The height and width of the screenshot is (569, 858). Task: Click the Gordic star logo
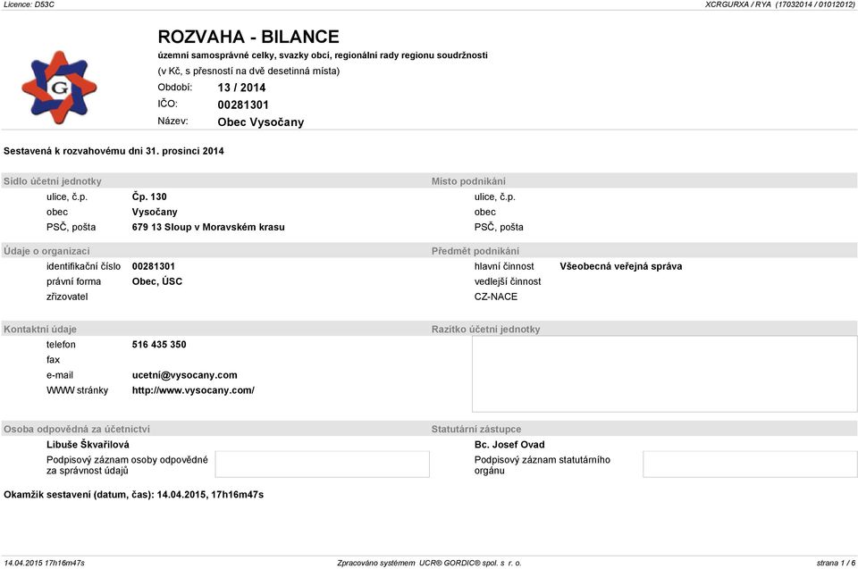point(59,88)
